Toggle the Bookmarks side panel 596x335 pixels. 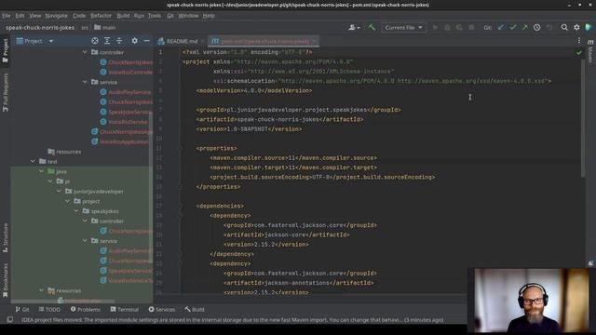pyautogui.click(x=6, y=280)
